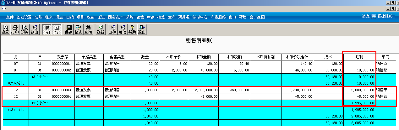Click the 邮件 (Mail) toolbar icon
The width and height of the screenshot is (399, 130).
pos(112,29)
